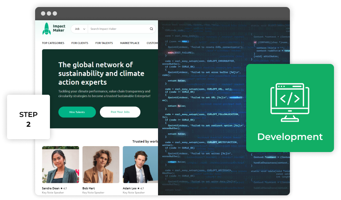Click the Search Impact Maker field

click(119, 29)
